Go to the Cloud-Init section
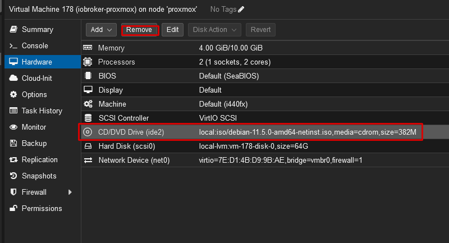The width and height of the screenshot is (449, 243). pyautogui.click(x=36, y=78)
